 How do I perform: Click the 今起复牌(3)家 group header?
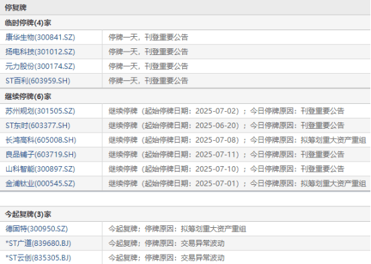pos(28,214)
